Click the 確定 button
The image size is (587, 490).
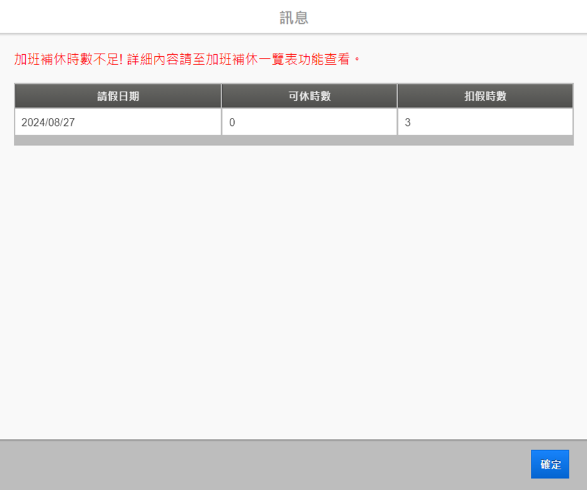(x=550, y=464)
